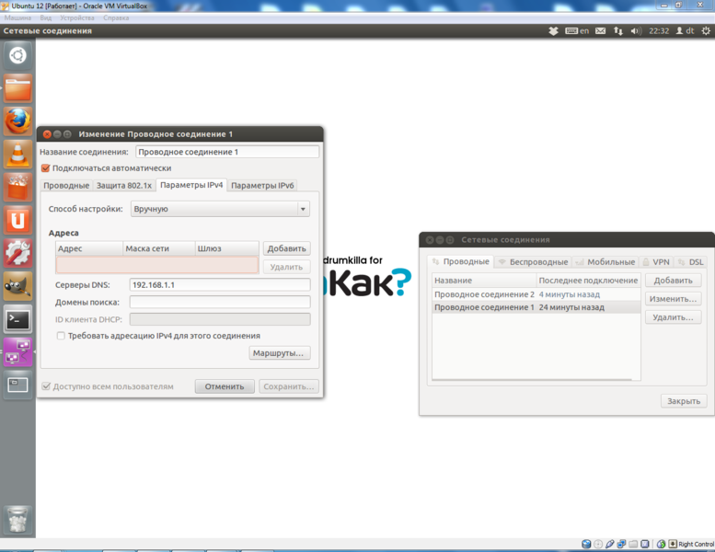The image size is (715, 552).
Task: Switch to the 'Параметры IPv6' tab
Action: point(262,186)
